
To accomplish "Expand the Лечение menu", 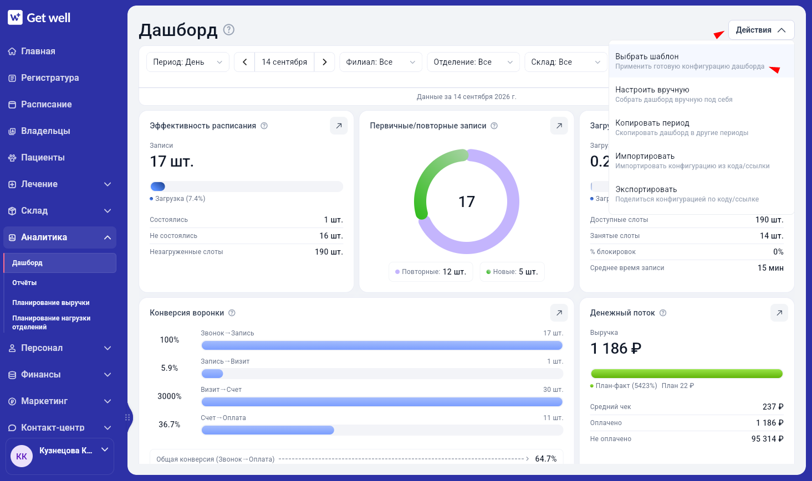I will coord(60,184).
